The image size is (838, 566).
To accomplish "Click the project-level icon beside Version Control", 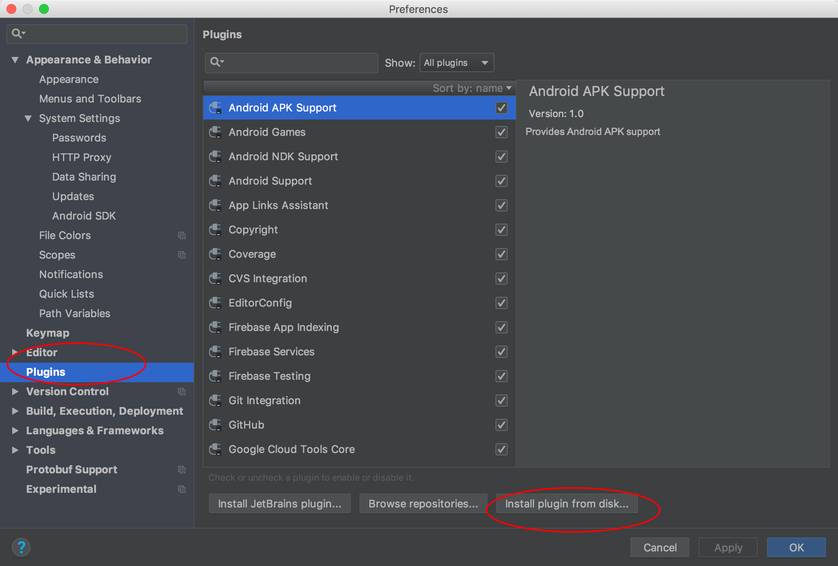I will 182,392.
